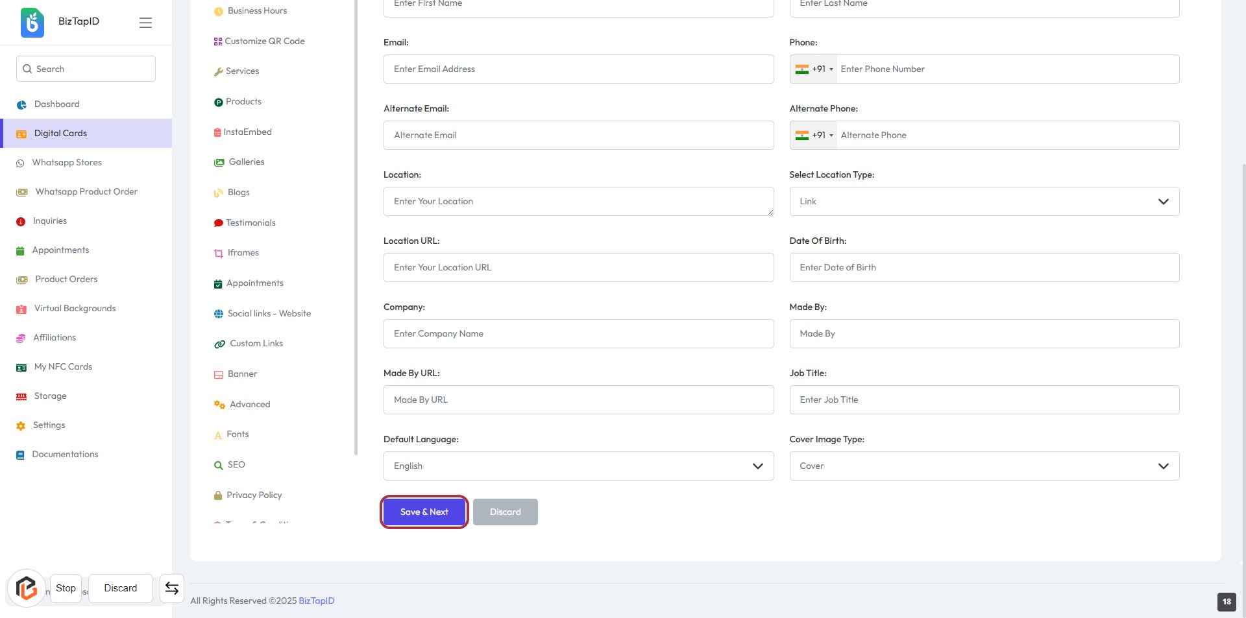Click the grey Discard form button
Screen dimensions: 1246x618
pyautogui.click(x=505, y=512)
